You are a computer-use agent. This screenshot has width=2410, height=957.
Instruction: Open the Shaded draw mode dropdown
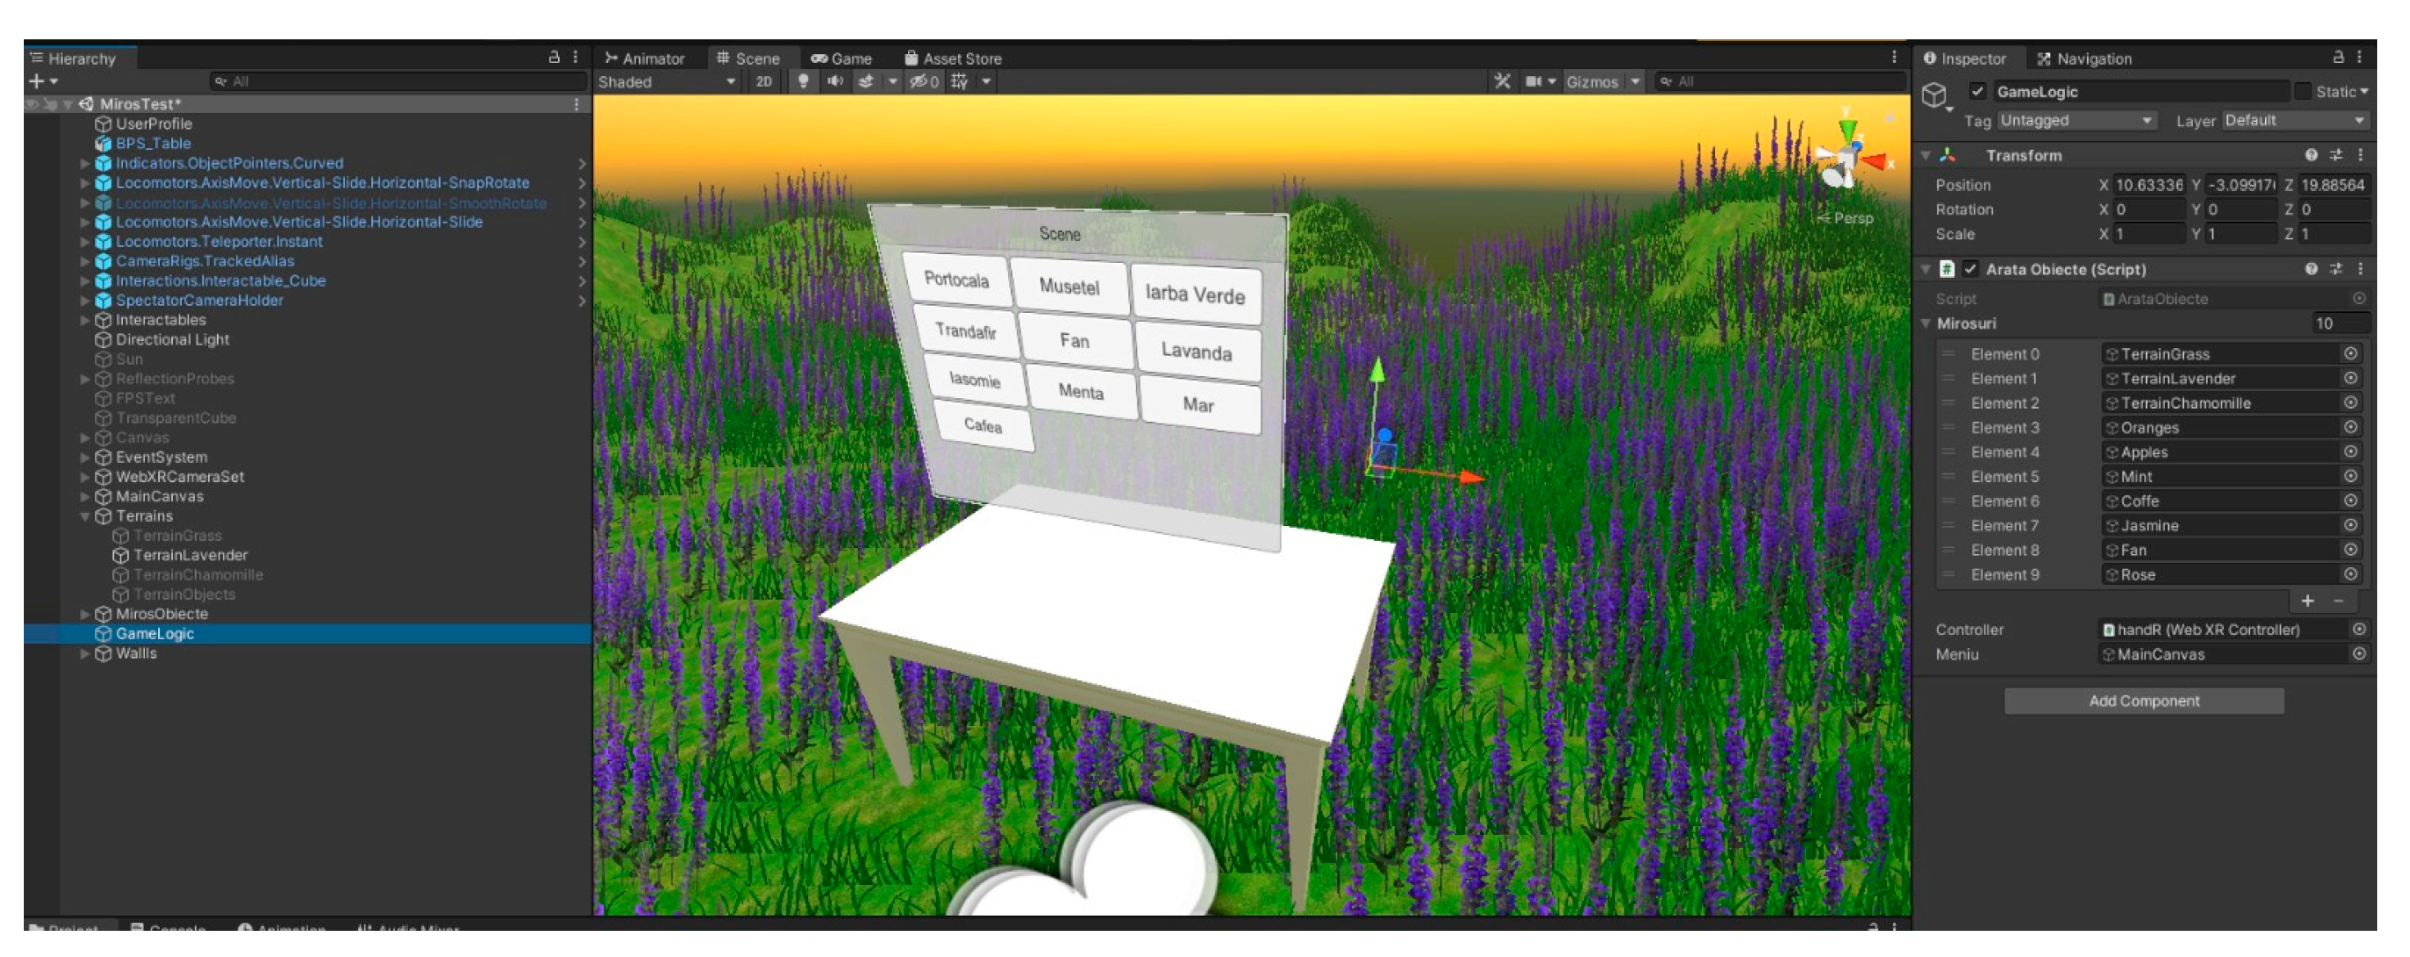pos(666,81)
